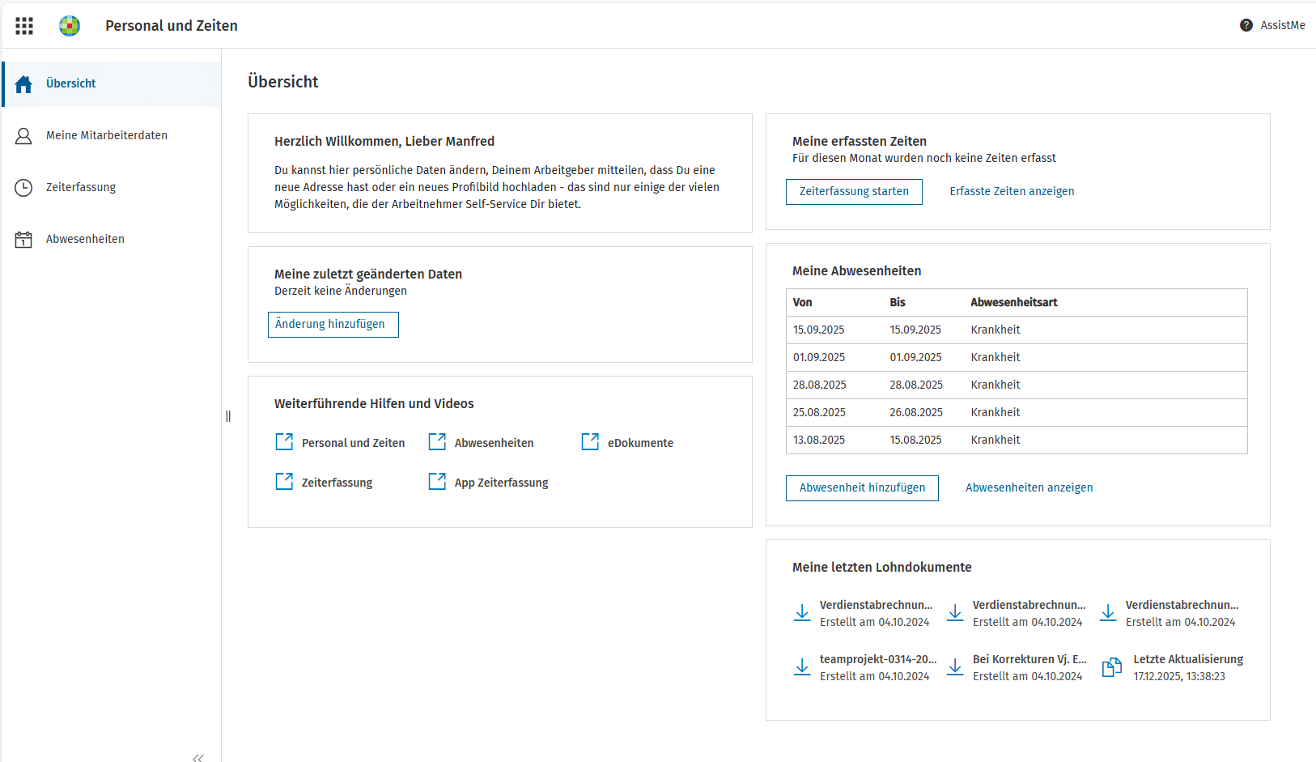Click the Letzte Aktualisierung document icon
Screen dimensions: 1316x762
point(1112,667)
